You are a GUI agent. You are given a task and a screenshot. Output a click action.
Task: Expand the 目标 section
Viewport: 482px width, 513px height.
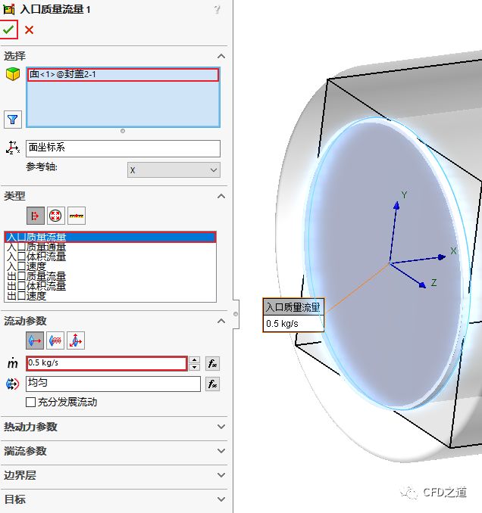click(221, 499)
